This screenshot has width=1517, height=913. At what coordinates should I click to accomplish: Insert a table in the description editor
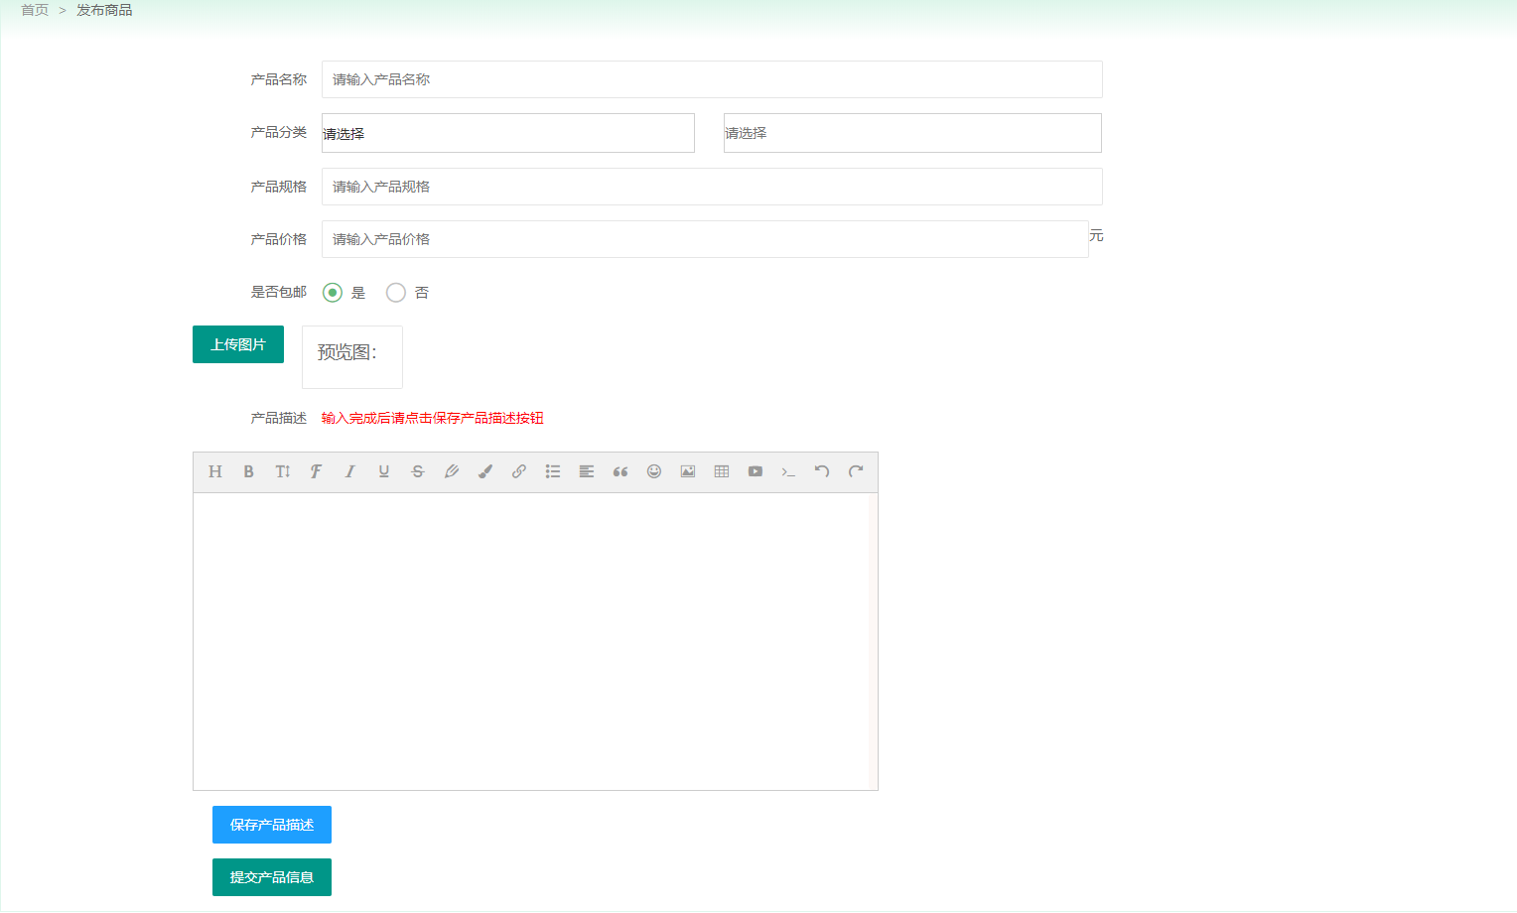coord(722,471)
